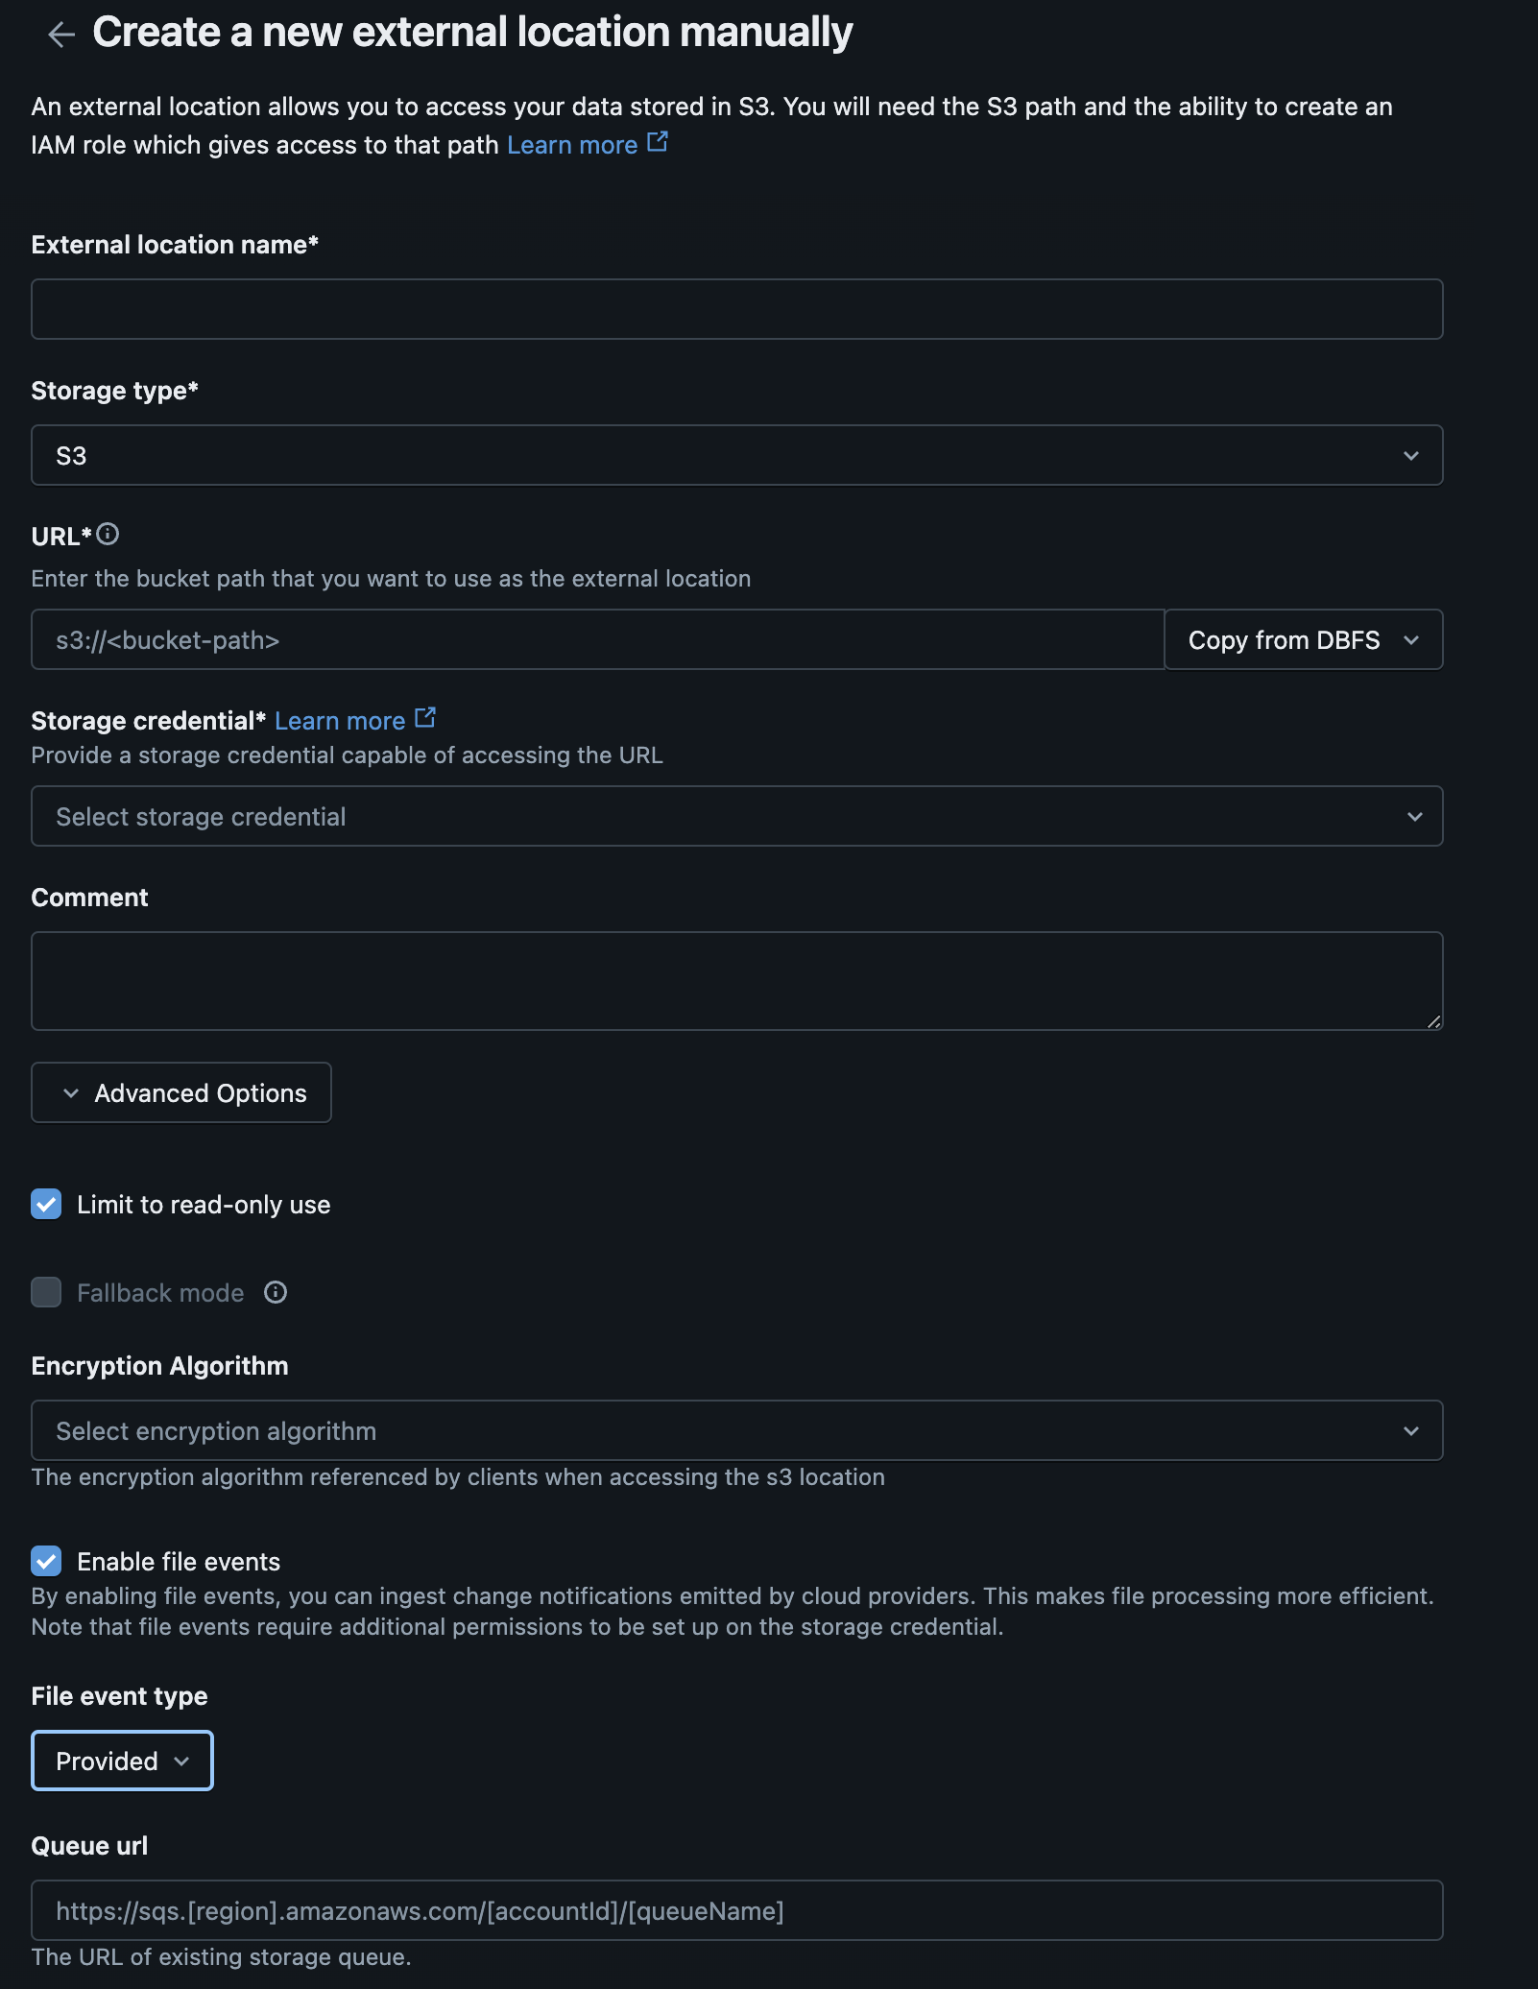Open the Provided file event type dropdown
The height and width of the screenshot is (1989, 1538).
(x=123, y=1761)
